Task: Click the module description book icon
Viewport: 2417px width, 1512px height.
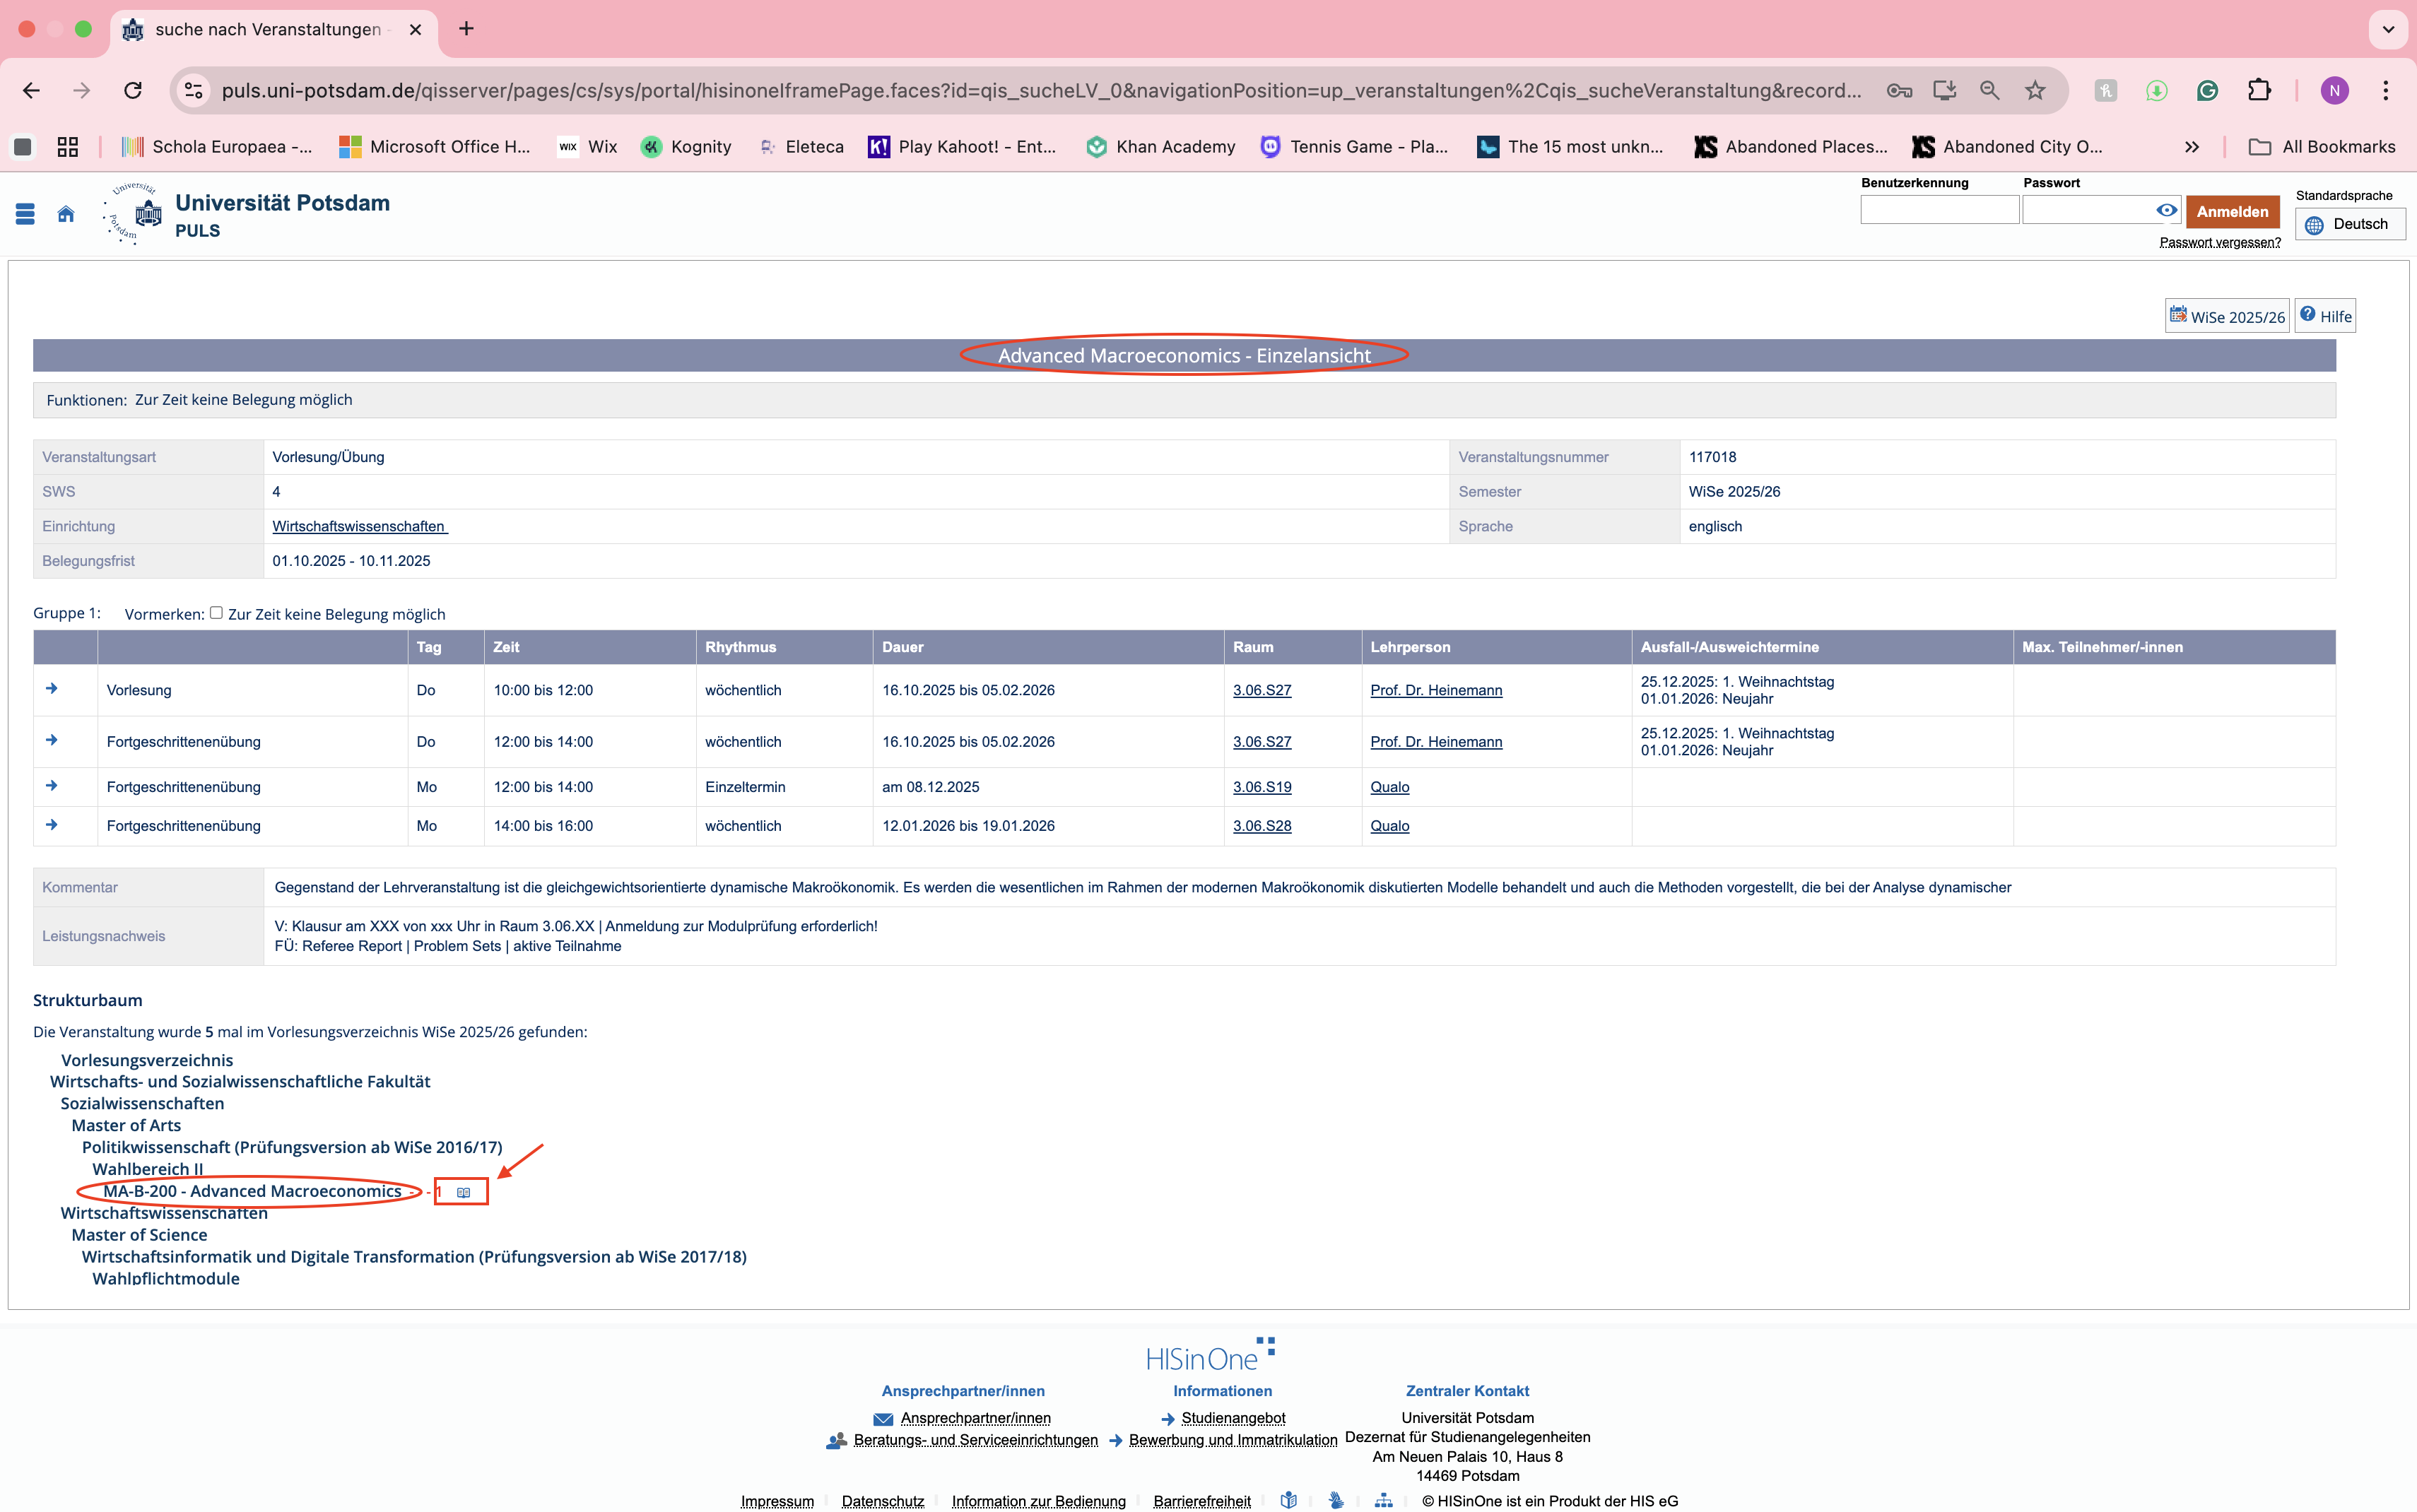Action: pyautogui.click(x=463, y=1192)
